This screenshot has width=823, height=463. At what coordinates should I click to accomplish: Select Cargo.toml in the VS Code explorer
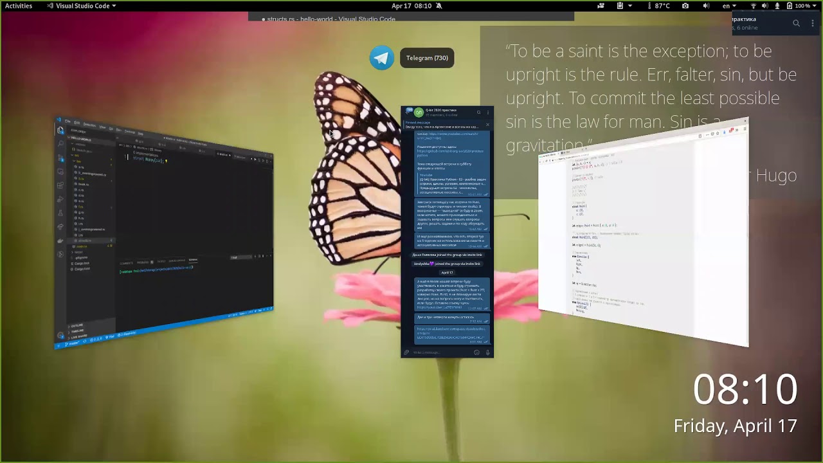(x=82, y=269)
